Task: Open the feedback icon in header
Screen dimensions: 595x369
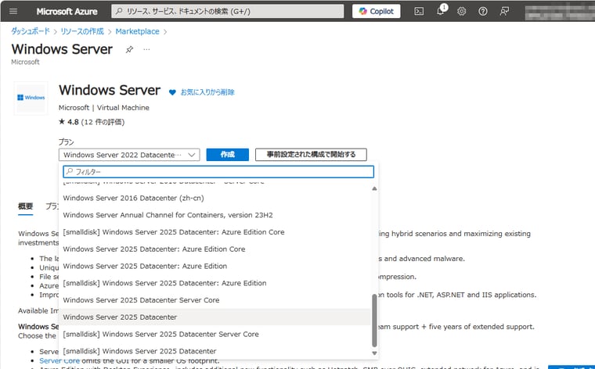Action: [504, 11]
